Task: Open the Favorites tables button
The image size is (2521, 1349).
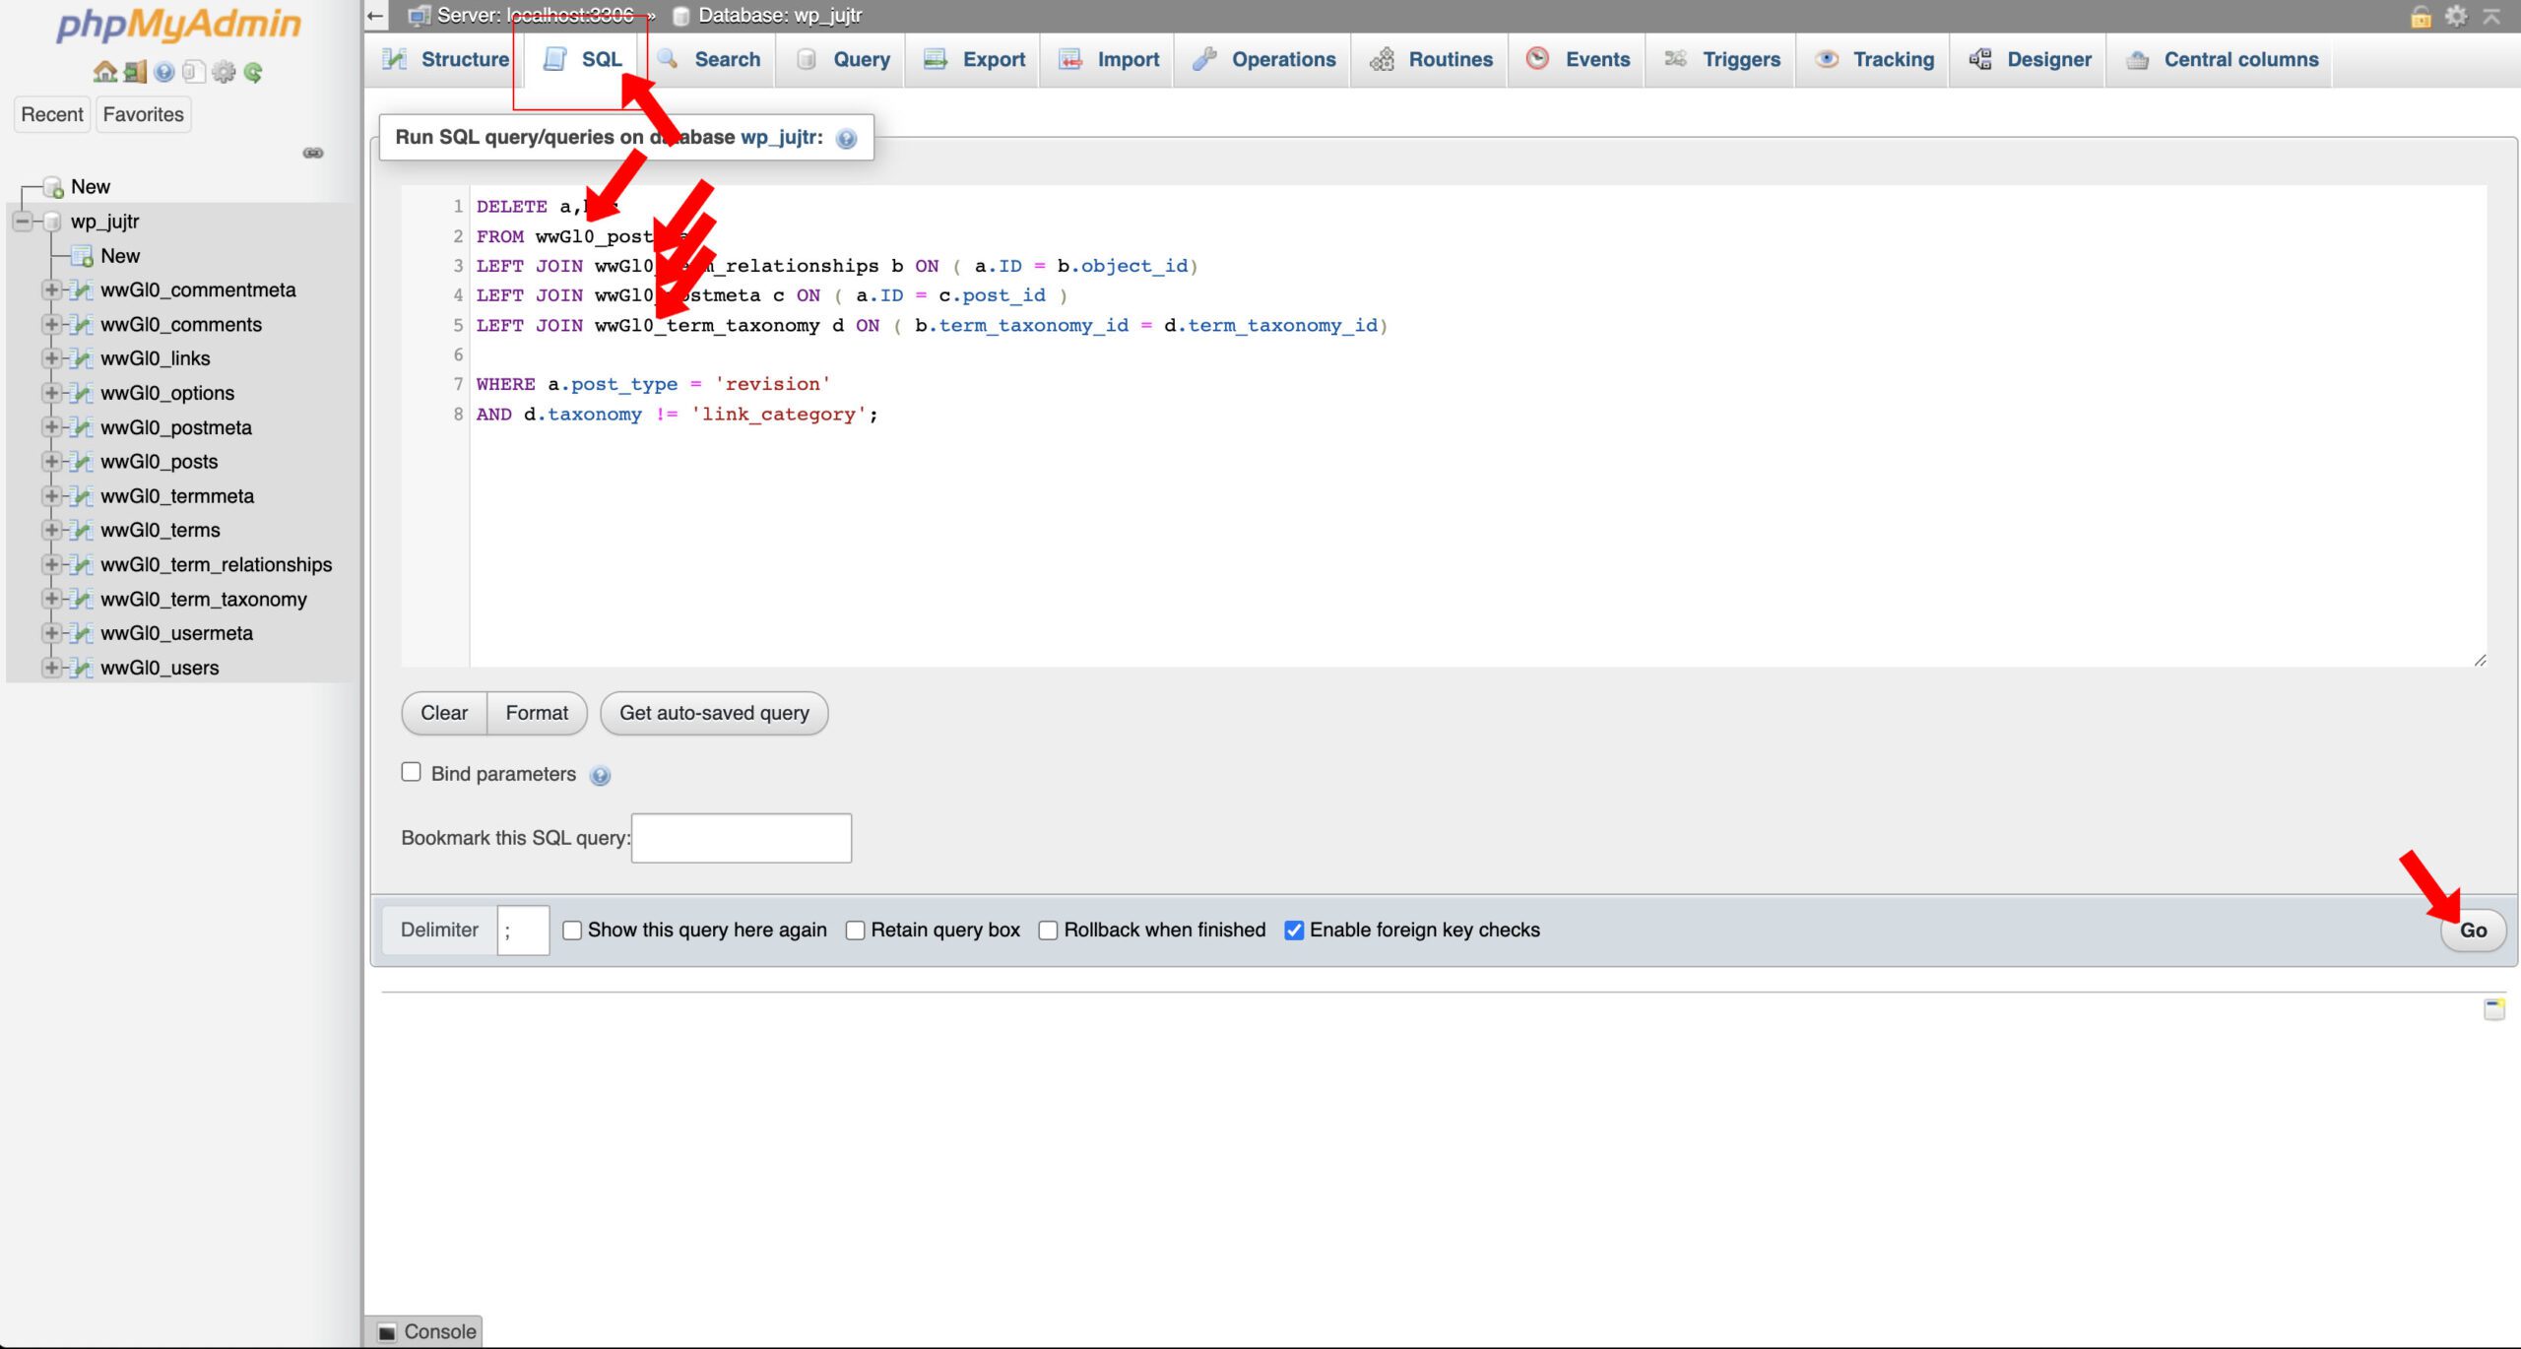Action: pos(143,115)
